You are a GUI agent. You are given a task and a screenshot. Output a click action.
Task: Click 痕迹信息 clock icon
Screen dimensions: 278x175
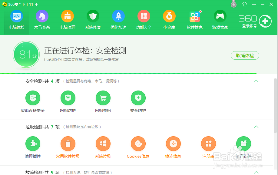pos(173,144)
